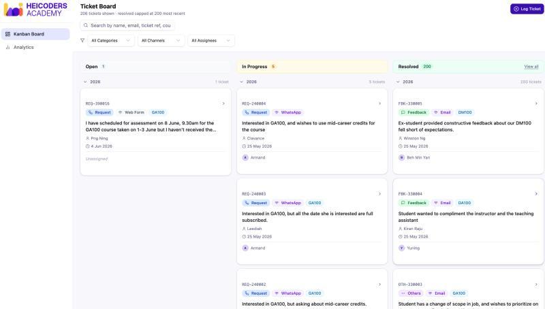The height and width of the screenshot is (309, 545).
Task: Focus the ticket search field
Action: point(127,25)
